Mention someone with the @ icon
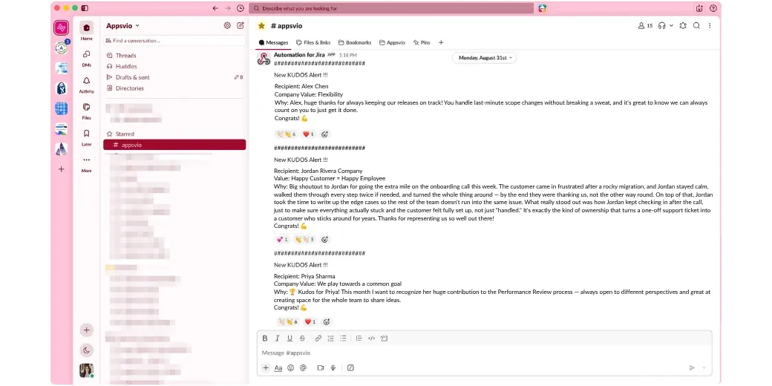 [304, 367]
